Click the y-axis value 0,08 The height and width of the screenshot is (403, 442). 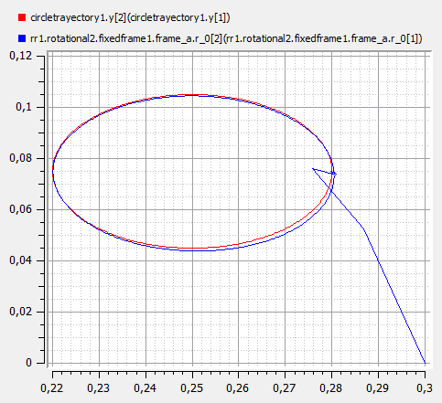click(x=21, y=158)
